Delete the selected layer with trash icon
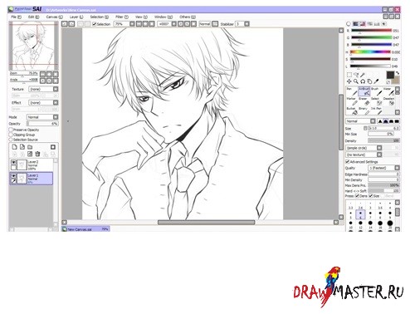The height and width of the screenshot is (314, 410). click(x=37, y=154)
